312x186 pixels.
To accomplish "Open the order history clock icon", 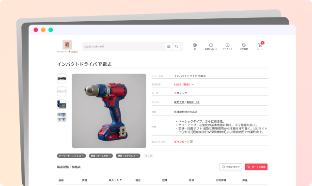I will point(244,47).
